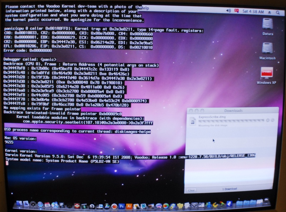Open Spotlight magnifier in the menu bar
The height and width of the screenshot is (212, 286).
click(278, 13)
